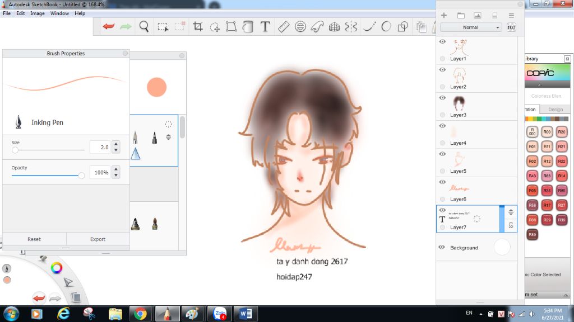This screenshot has width=574, height=322.
Task: Toggle the Symmetry tool
Action: [351, 27]
